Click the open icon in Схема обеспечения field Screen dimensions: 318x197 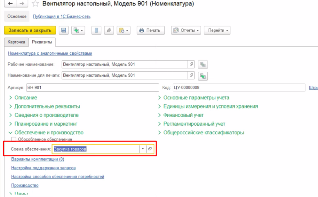click(x=150, y=149)
